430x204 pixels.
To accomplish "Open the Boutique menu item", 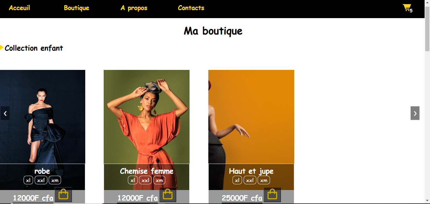I will [77, 8].
